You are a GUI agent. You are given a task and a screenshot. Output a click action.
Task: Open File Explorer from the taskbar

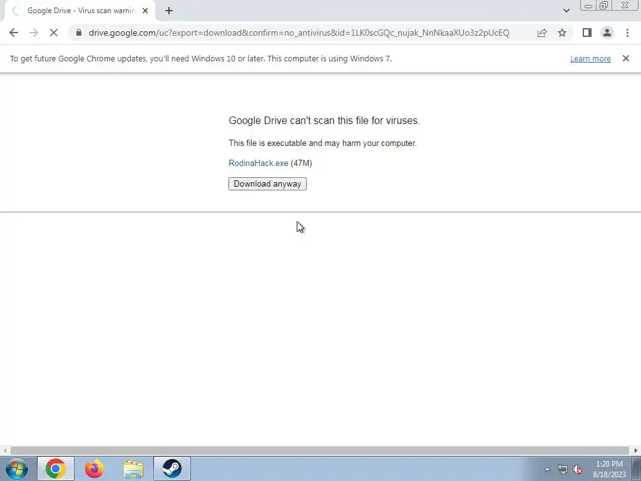point(133,468)
